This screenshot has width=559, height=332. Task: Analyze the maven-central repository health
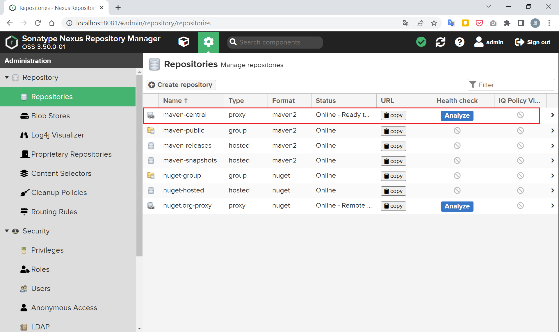[x=457, y=115]
